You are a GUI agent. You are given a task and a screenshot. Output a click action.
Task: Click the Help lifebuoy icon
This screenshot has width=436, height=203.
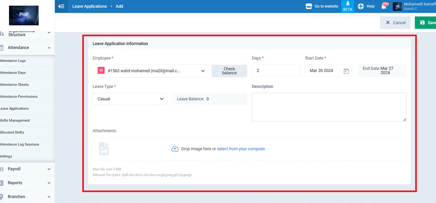[x=361, y=6]
